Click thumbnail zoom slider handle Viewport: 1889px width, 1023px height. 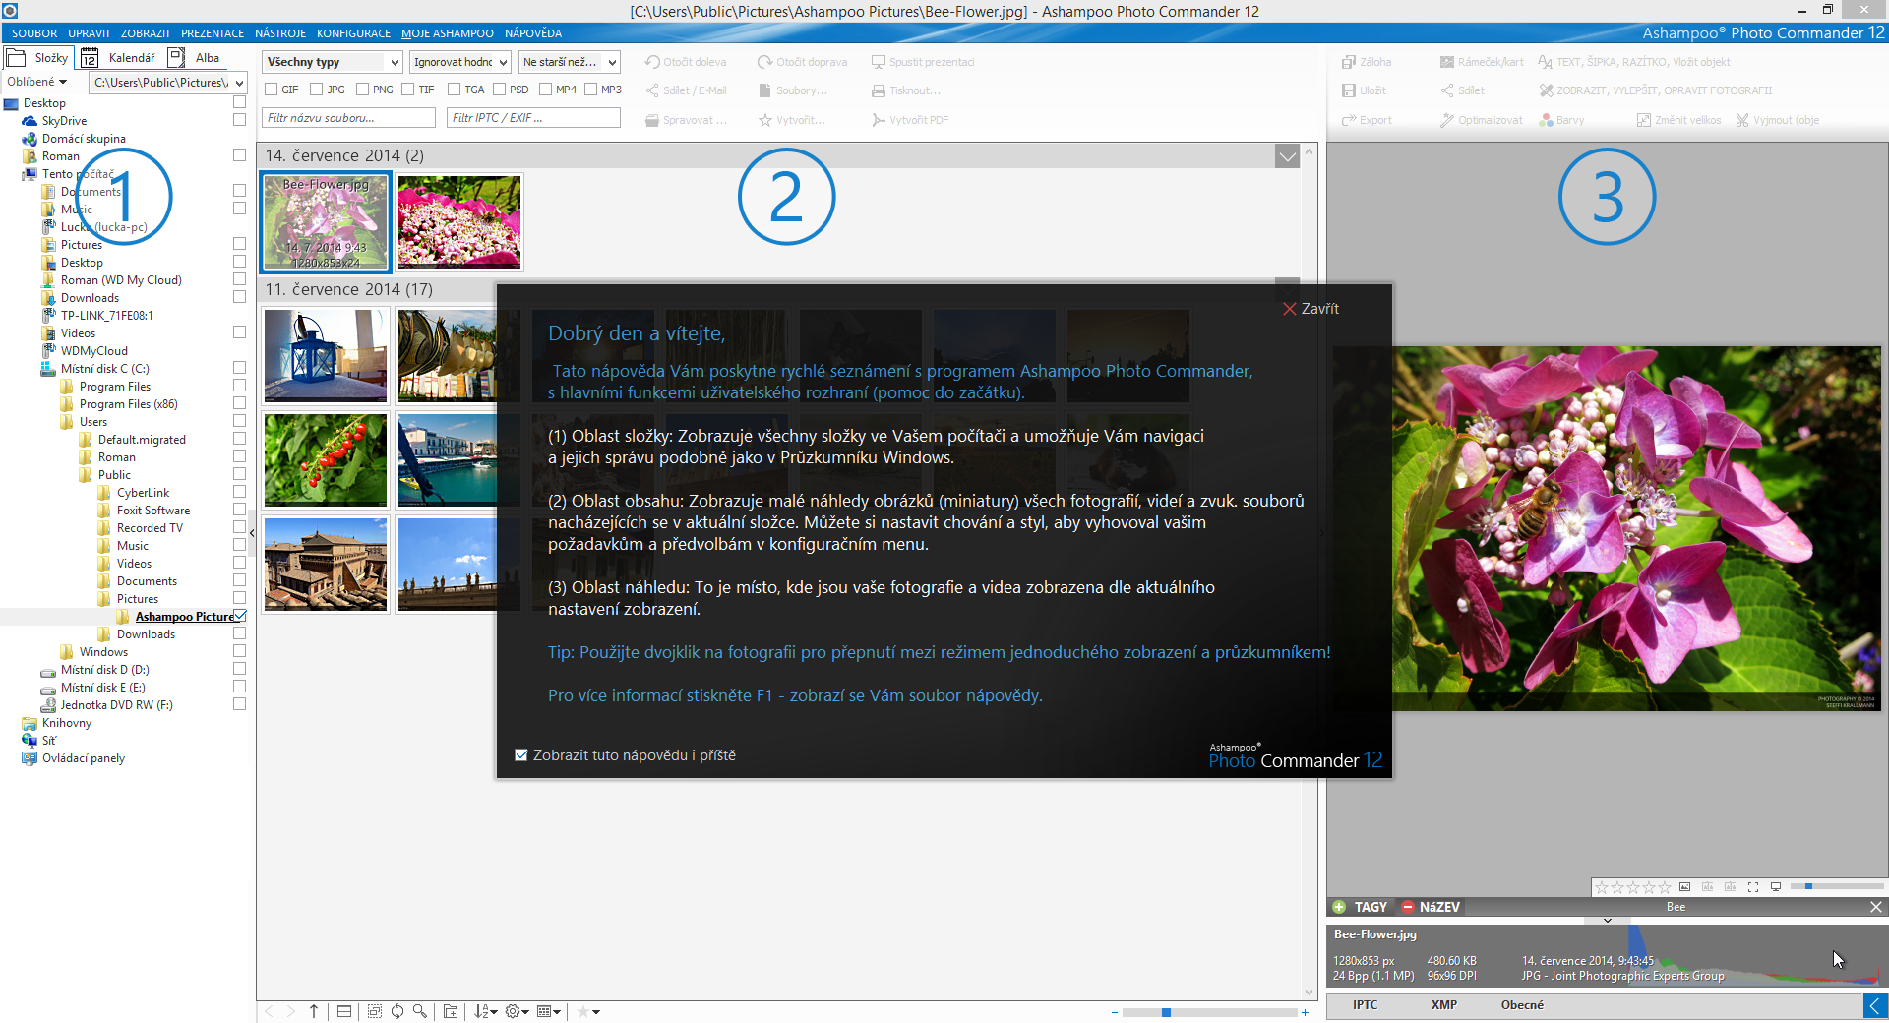coord(1166,1012)
